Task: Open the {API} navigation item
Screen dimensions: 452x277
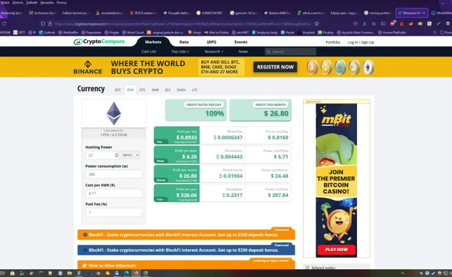Action: tap(211, 42)
